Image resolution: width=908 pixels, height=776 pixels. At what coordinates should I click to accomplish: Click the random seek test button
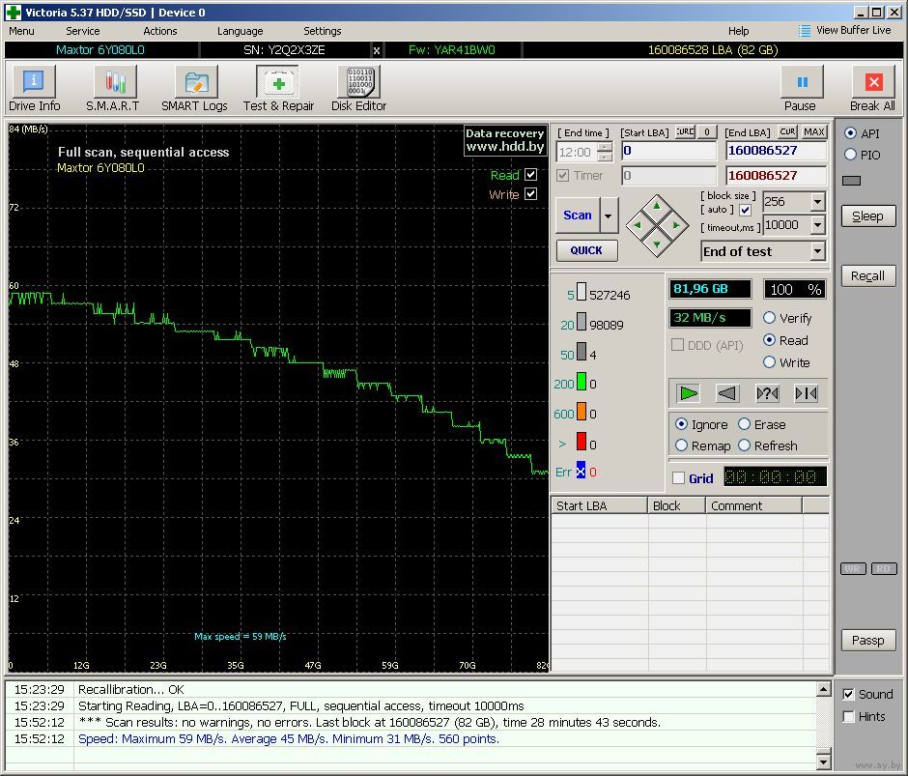[767, 393]
